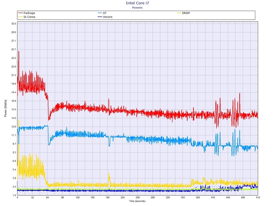Click the 24.2 y-axis value

click(x=14, y=58)
